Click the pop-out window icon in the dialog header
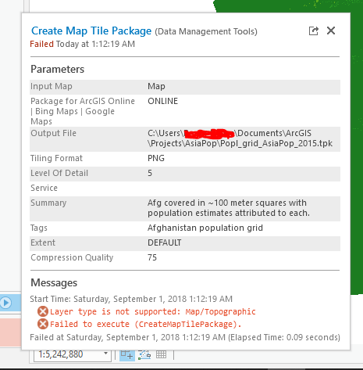The width and height of the screenshot is (363, 370). point(313,31)
